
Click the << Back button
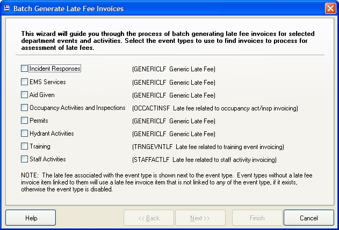149,218
